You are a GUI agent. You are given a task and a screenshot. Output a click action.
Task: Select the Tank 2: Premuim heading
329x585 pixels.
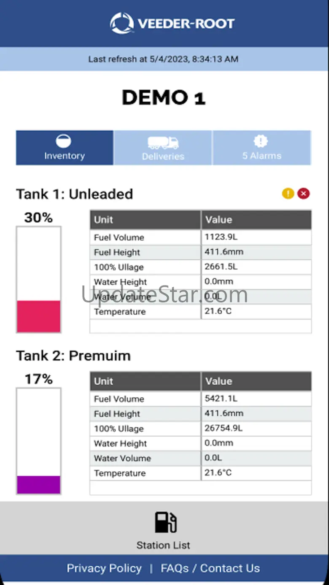click(73, 356)
